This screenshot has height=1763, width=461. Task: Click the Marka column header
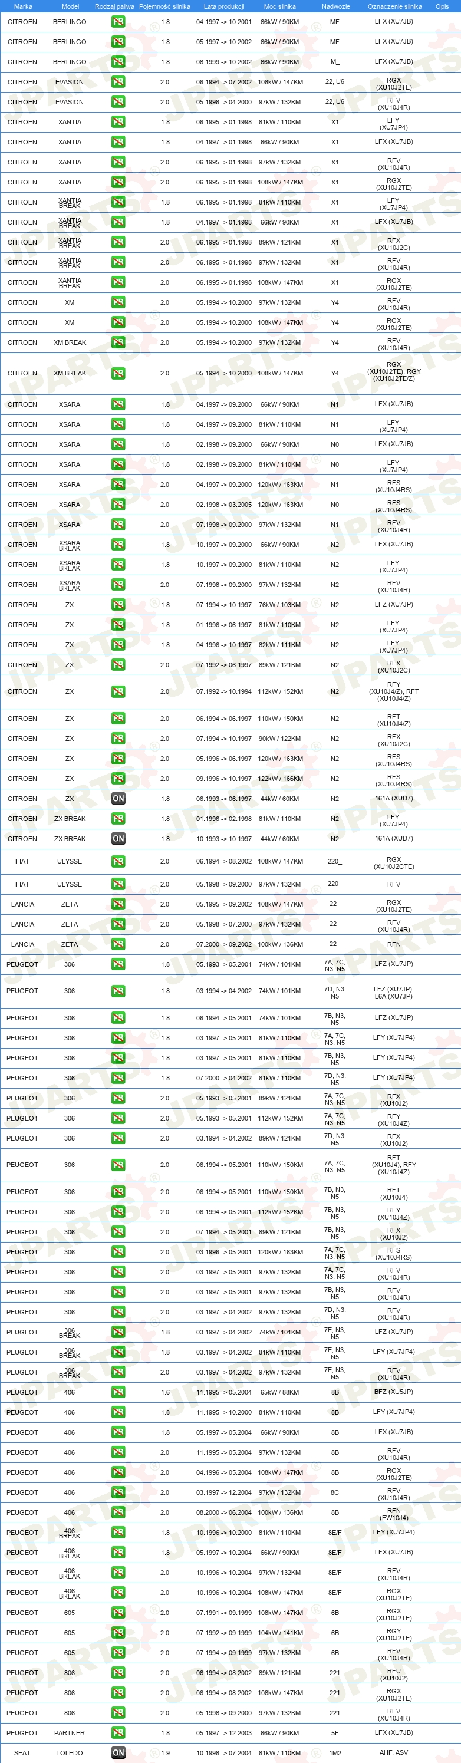(x=22, y=6)
